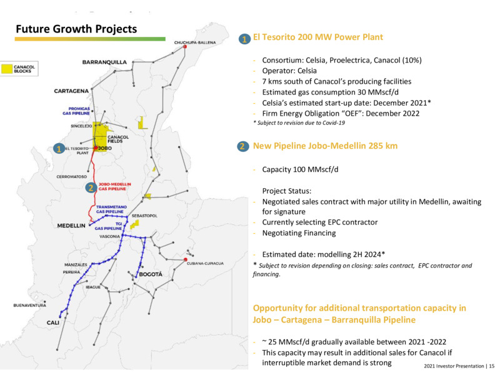Click circle 2 before New Pipeline Jobo-Medellin heading
This screenshot has width=500, height=375.
(242, 146)
